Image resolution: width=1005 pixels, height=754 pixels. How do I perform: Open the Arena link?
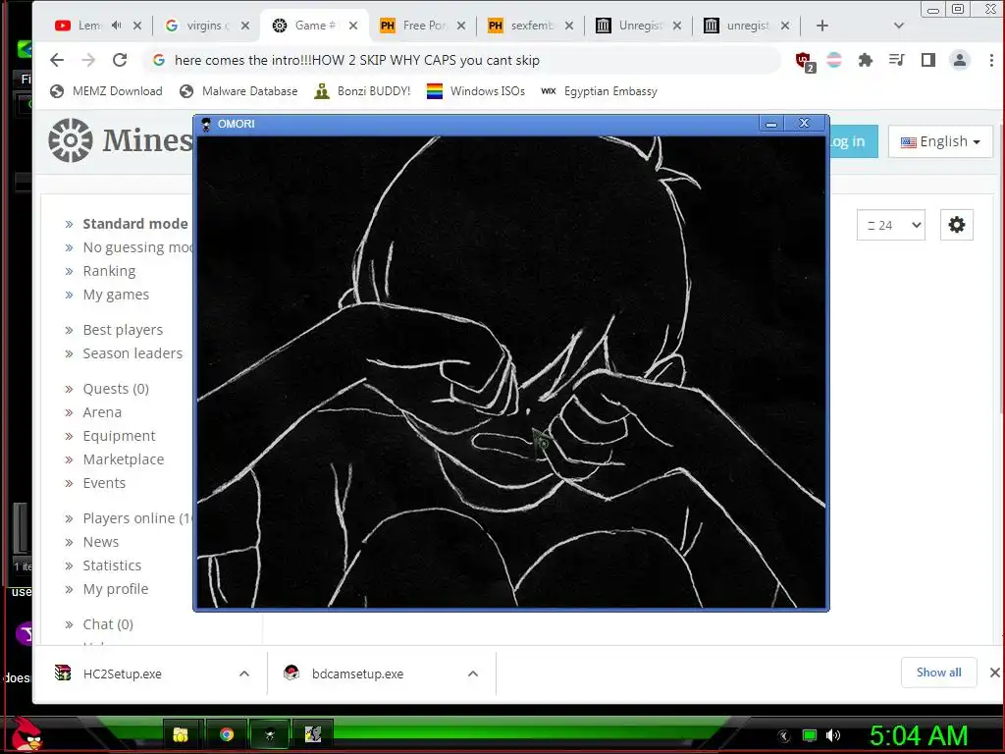(102, 412)
